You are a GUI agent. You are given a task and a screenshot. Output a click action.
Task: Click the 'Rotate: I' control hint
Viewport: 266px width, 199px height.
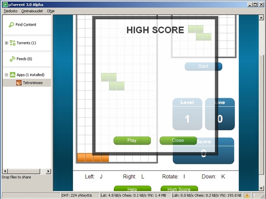(x=174, y=177)
